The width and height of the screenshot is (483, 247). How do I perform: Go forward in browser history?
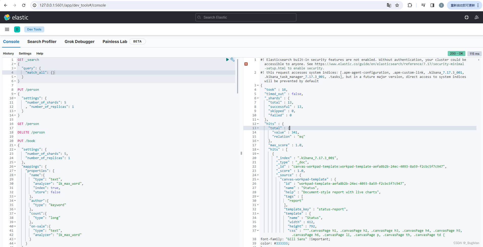(15, 5)
